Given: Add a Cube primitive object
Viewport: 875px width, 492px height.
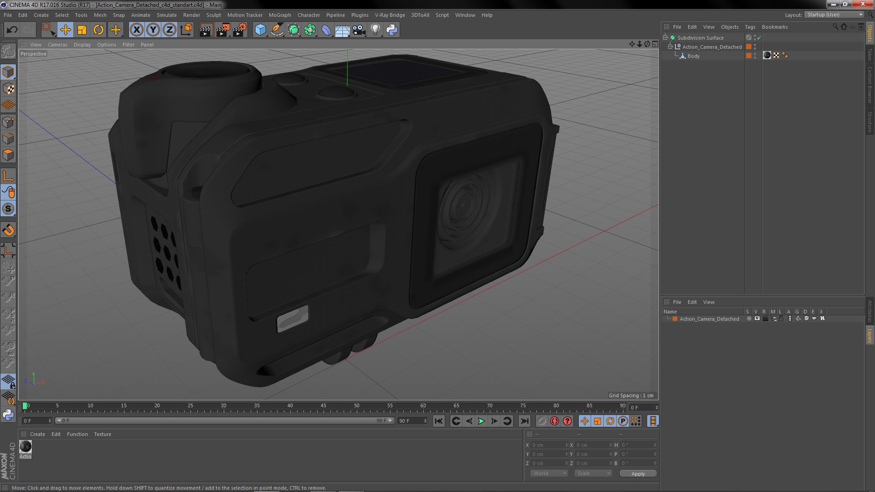Looking at the screenshot, I should (x=260, y=30).
